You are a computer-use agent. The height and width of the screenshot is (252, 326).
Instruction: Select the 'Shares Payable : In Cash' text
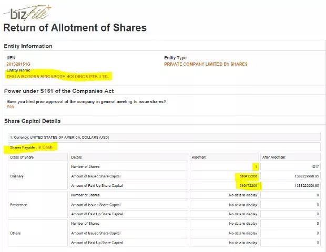(31, 147)
